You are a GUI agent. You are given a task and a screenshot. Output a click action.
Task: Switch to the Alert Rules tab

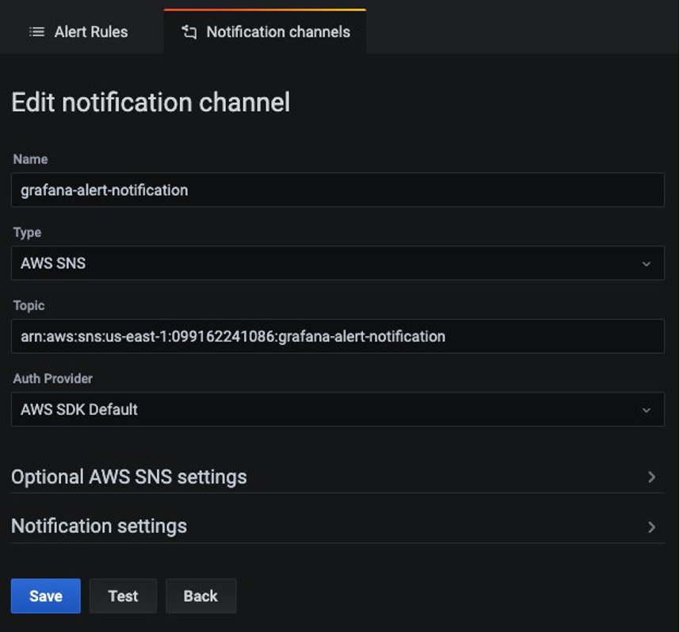click(78, 32)
